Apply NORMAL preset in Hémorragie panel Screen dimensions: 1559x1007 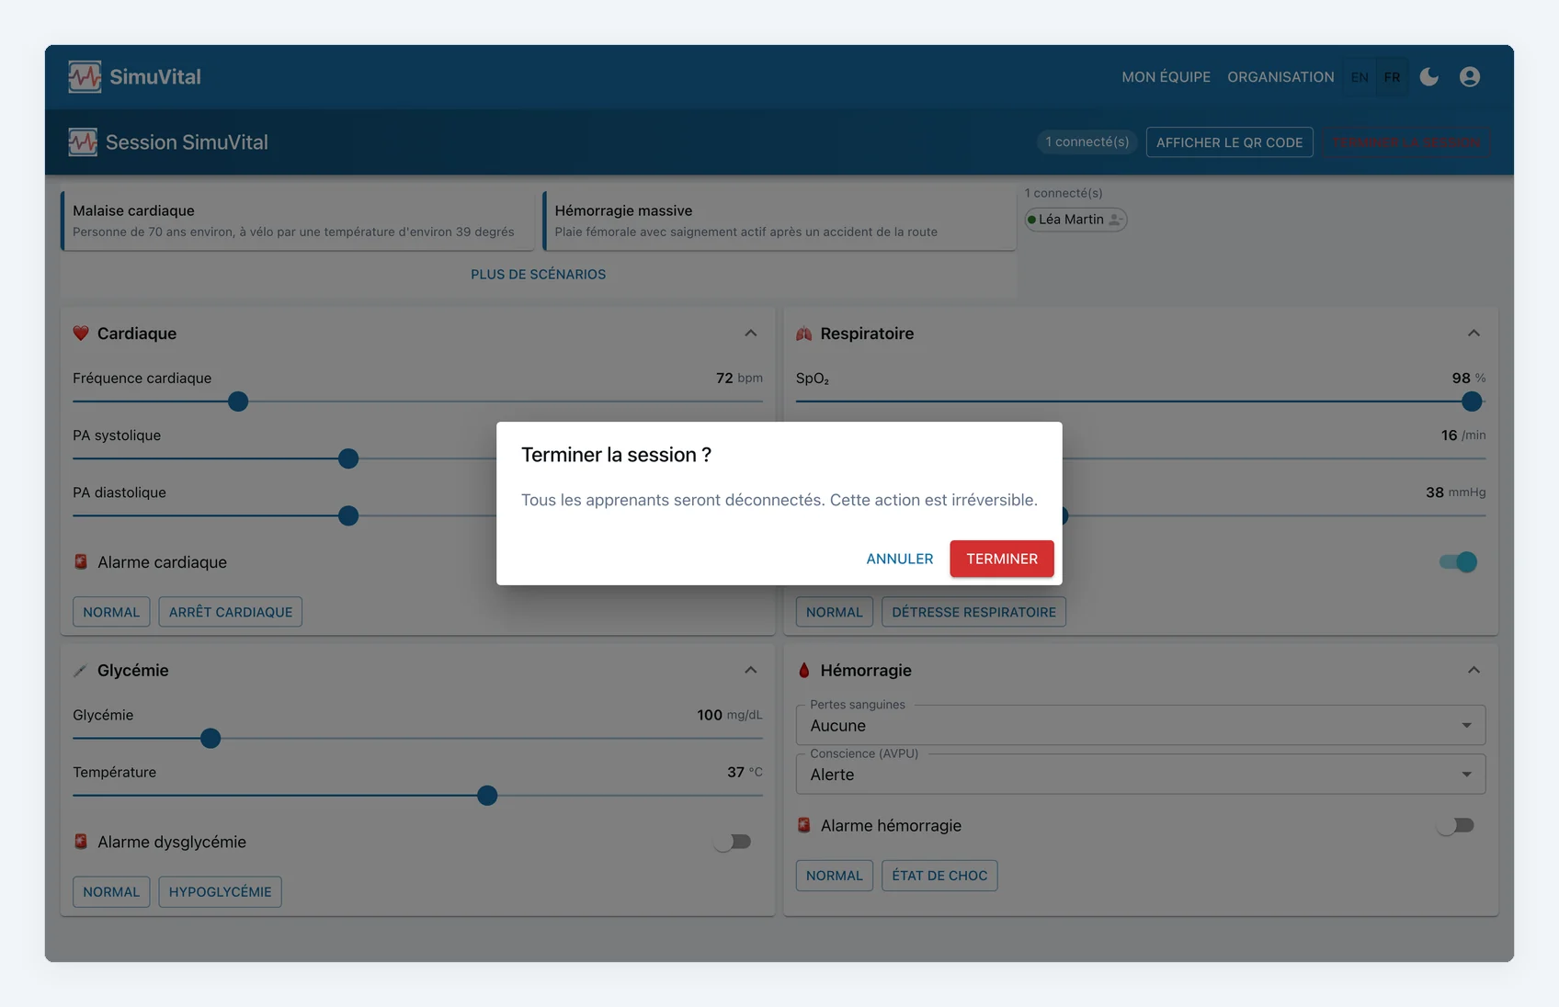coord(834,876)
